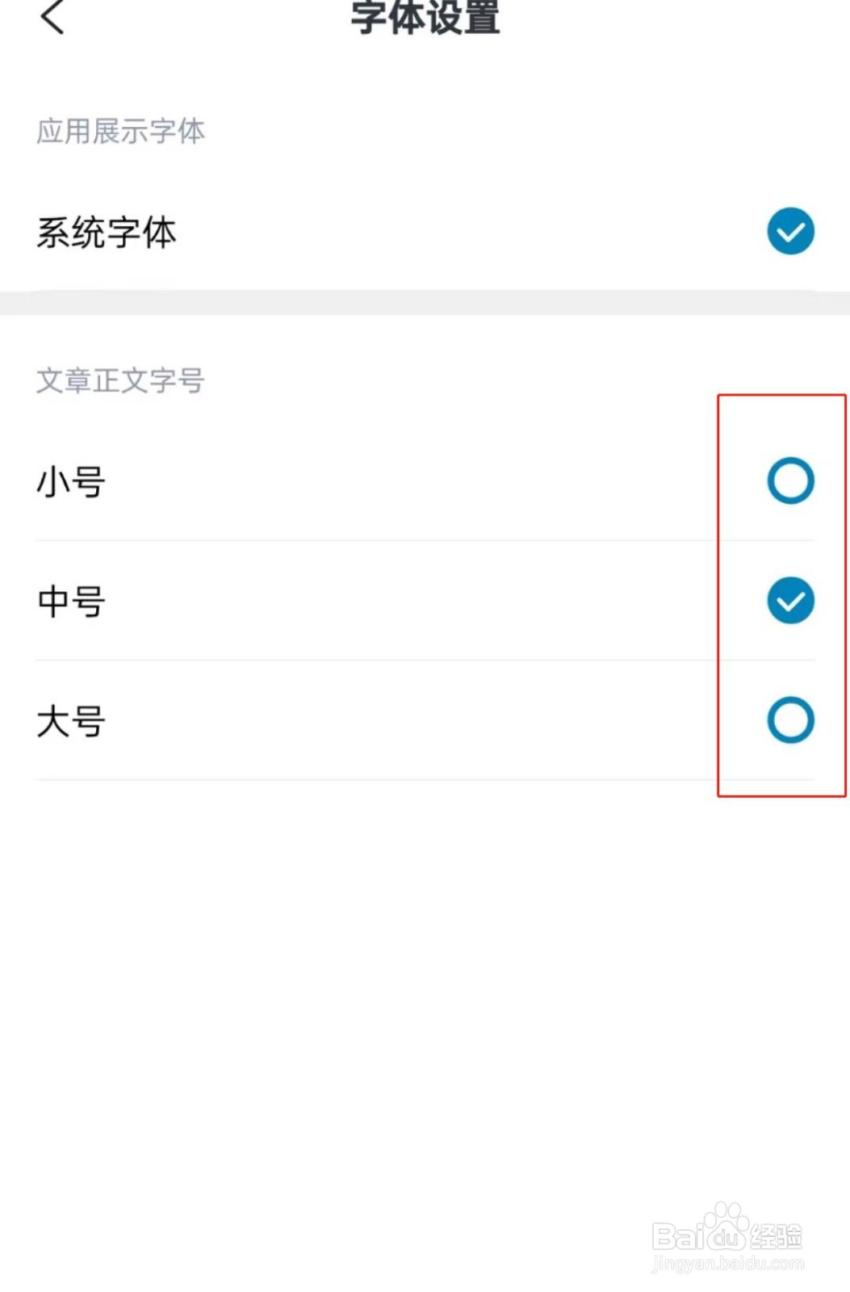
Task: Click the 系统字体 row label
Action: pyautogui.click(x=107, y=233)
